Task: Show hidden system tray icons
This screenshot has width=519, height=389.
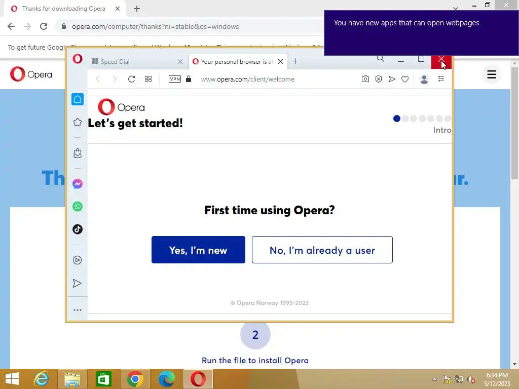Action: click(434, 379)
